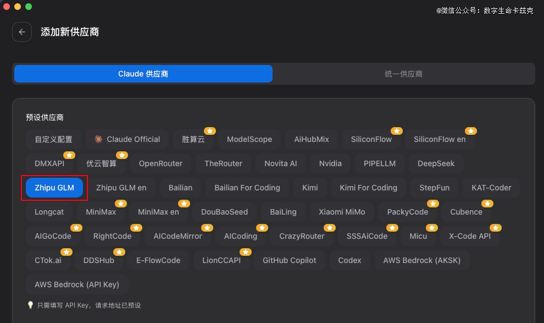Choose the Codex provider preset
This screenshot has width=544, height=323.
(349, 260)
